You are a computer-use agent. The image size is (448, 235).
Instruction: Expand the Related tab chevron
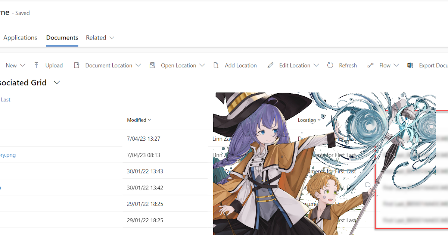point(112,38)
